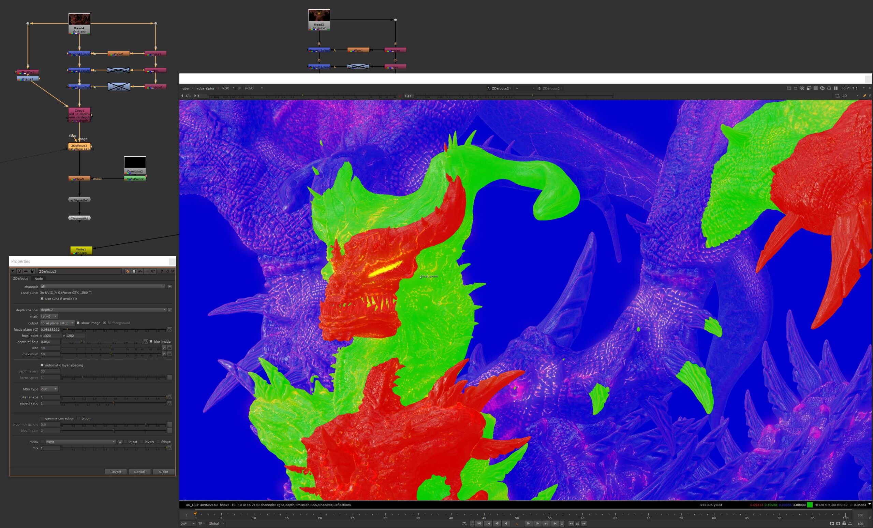Open the viewer sRGB colorspace dropdown
This screenshot has width=873, height=528.
point(254,88)
